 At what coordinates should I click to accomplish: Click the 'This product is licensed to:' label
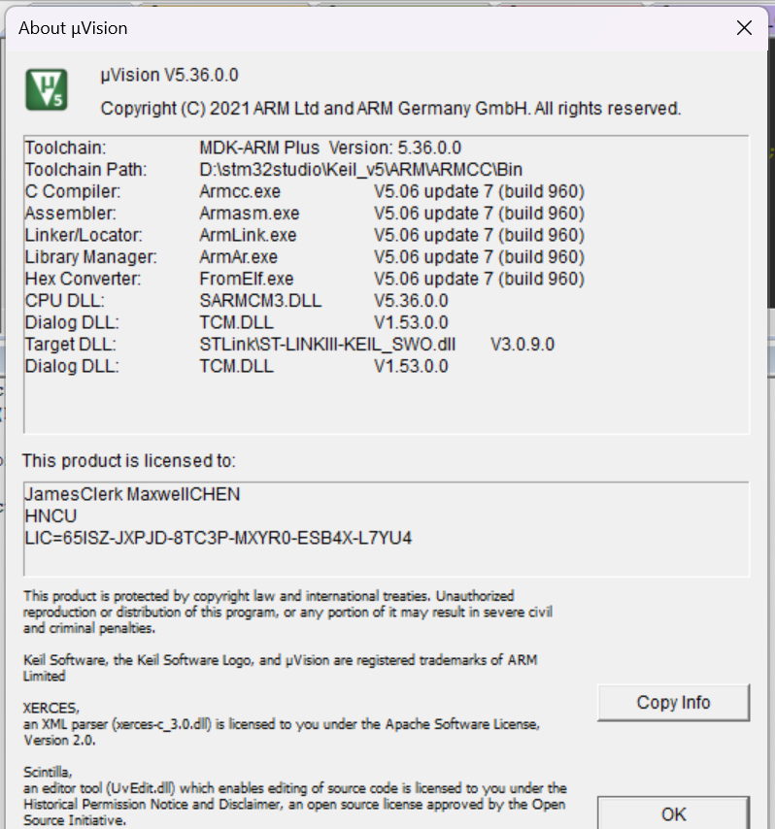point(128,461)
